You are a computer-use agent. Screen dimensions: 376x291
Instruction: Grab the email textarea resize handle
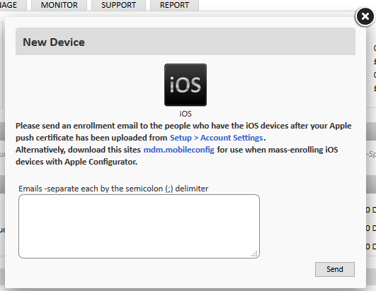[254, 254]
